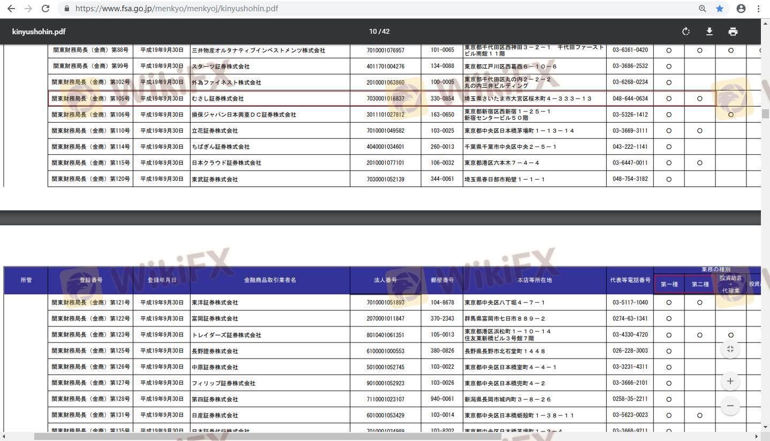The image size is (770, 441).
Task: Print the PDF document
Action: point(733,32)
